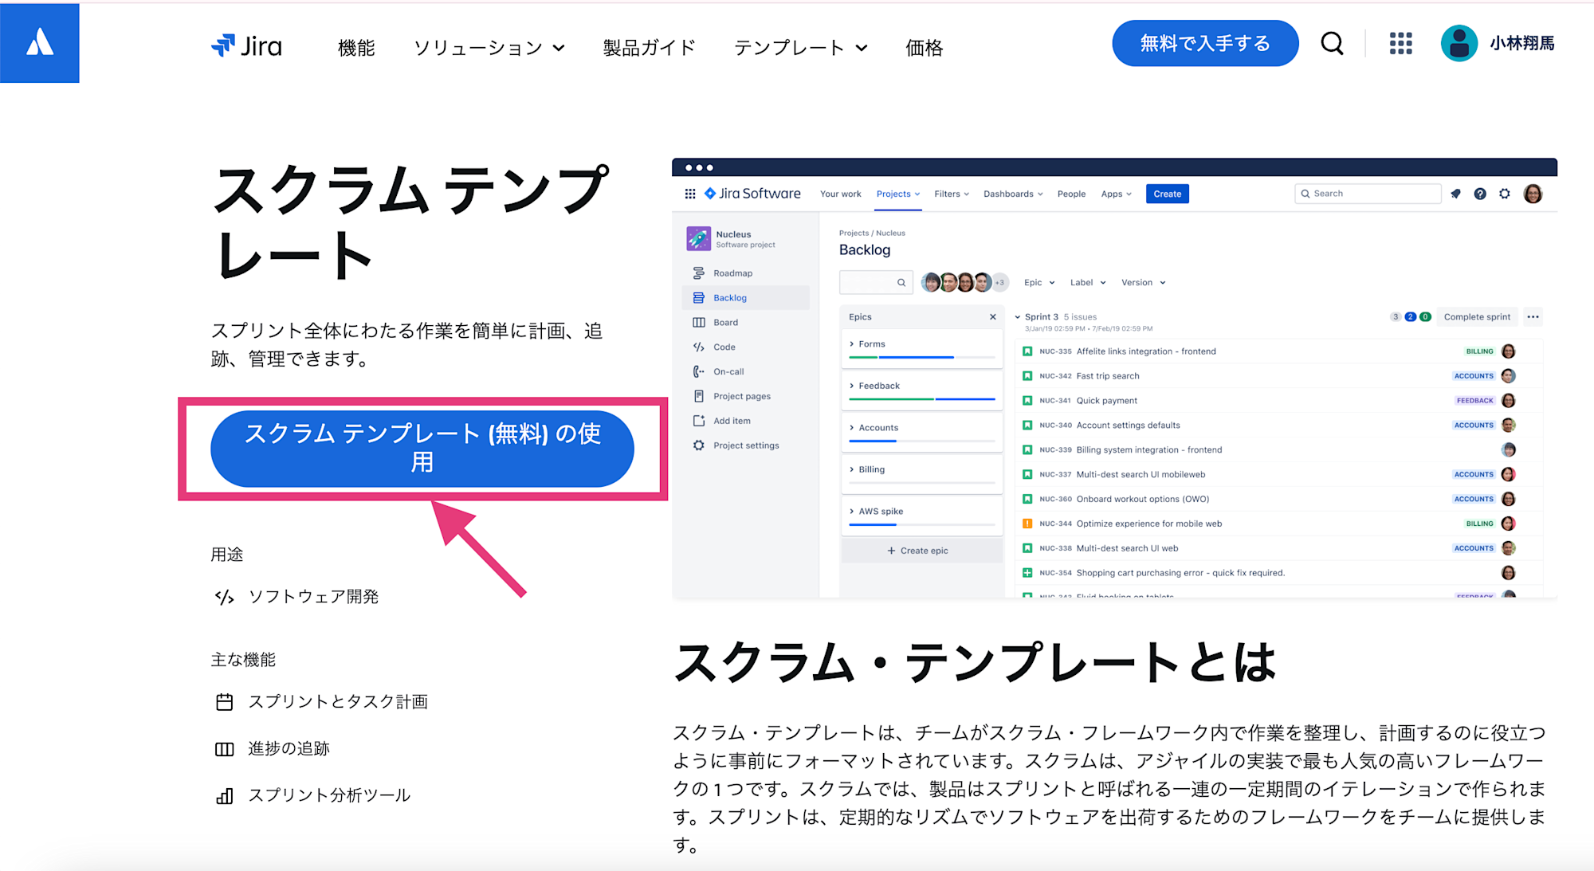Click the Search field in preview header

(x=1368, y=194)
